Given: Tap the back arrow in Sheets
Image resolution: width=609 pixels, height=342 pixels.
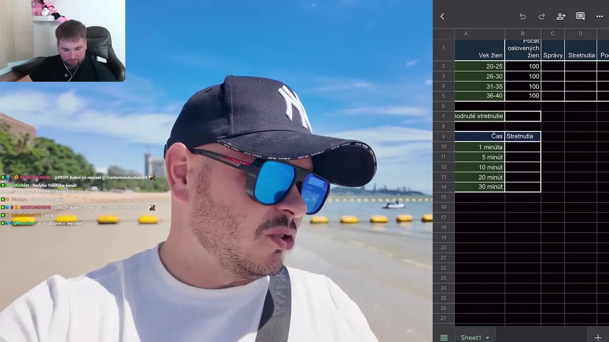Looking at the screenshot, I should (442, 17).
